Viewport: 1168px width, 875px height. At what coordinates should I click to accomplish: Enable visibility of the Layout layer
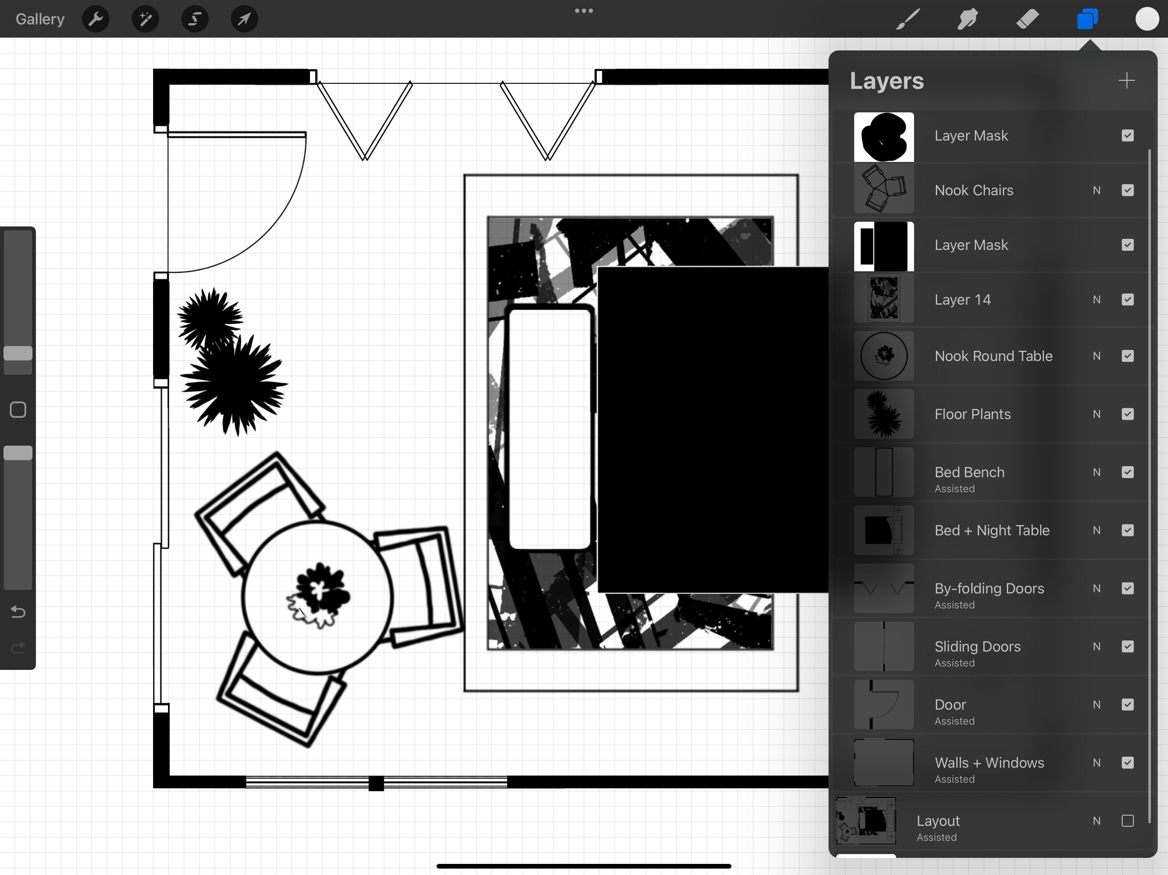pyautogui.click(x=1128, y=821)
